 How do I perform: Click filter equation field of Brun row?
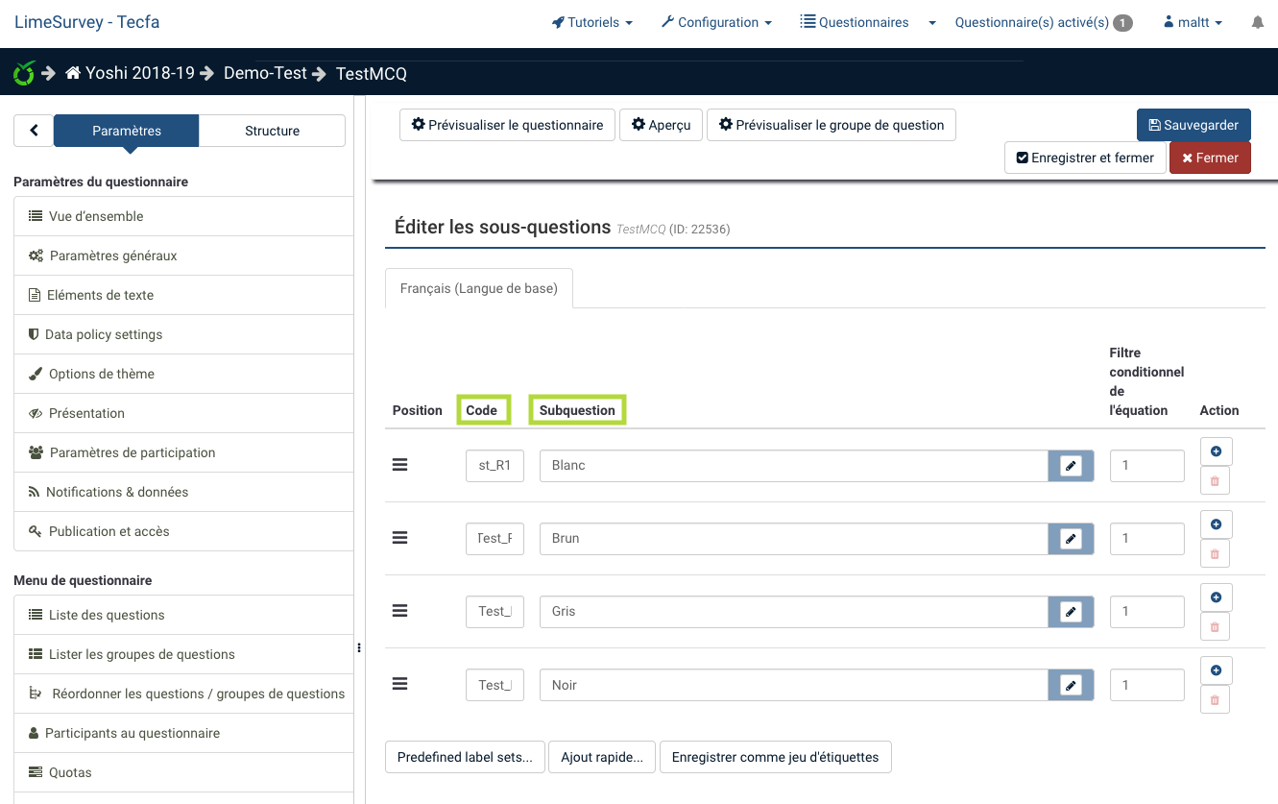(x=1146, y=539)
